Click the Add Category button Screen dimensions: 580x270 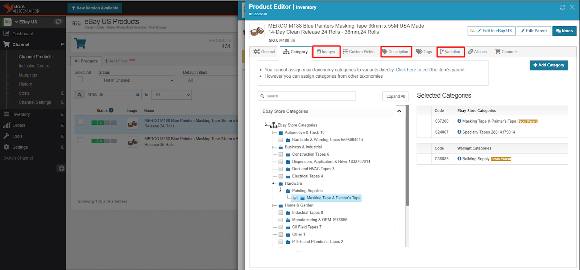coord(549,65)
